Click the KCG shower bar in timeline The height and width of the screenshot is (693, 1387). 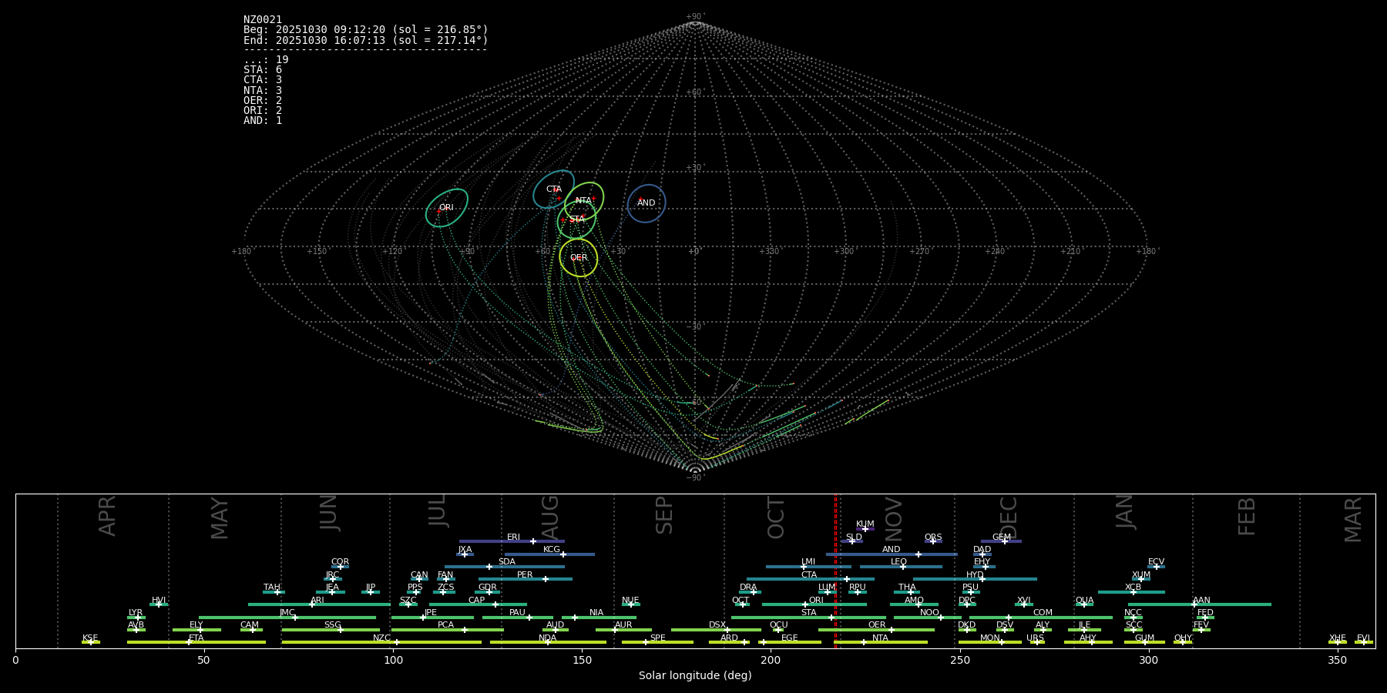(549, 554)
